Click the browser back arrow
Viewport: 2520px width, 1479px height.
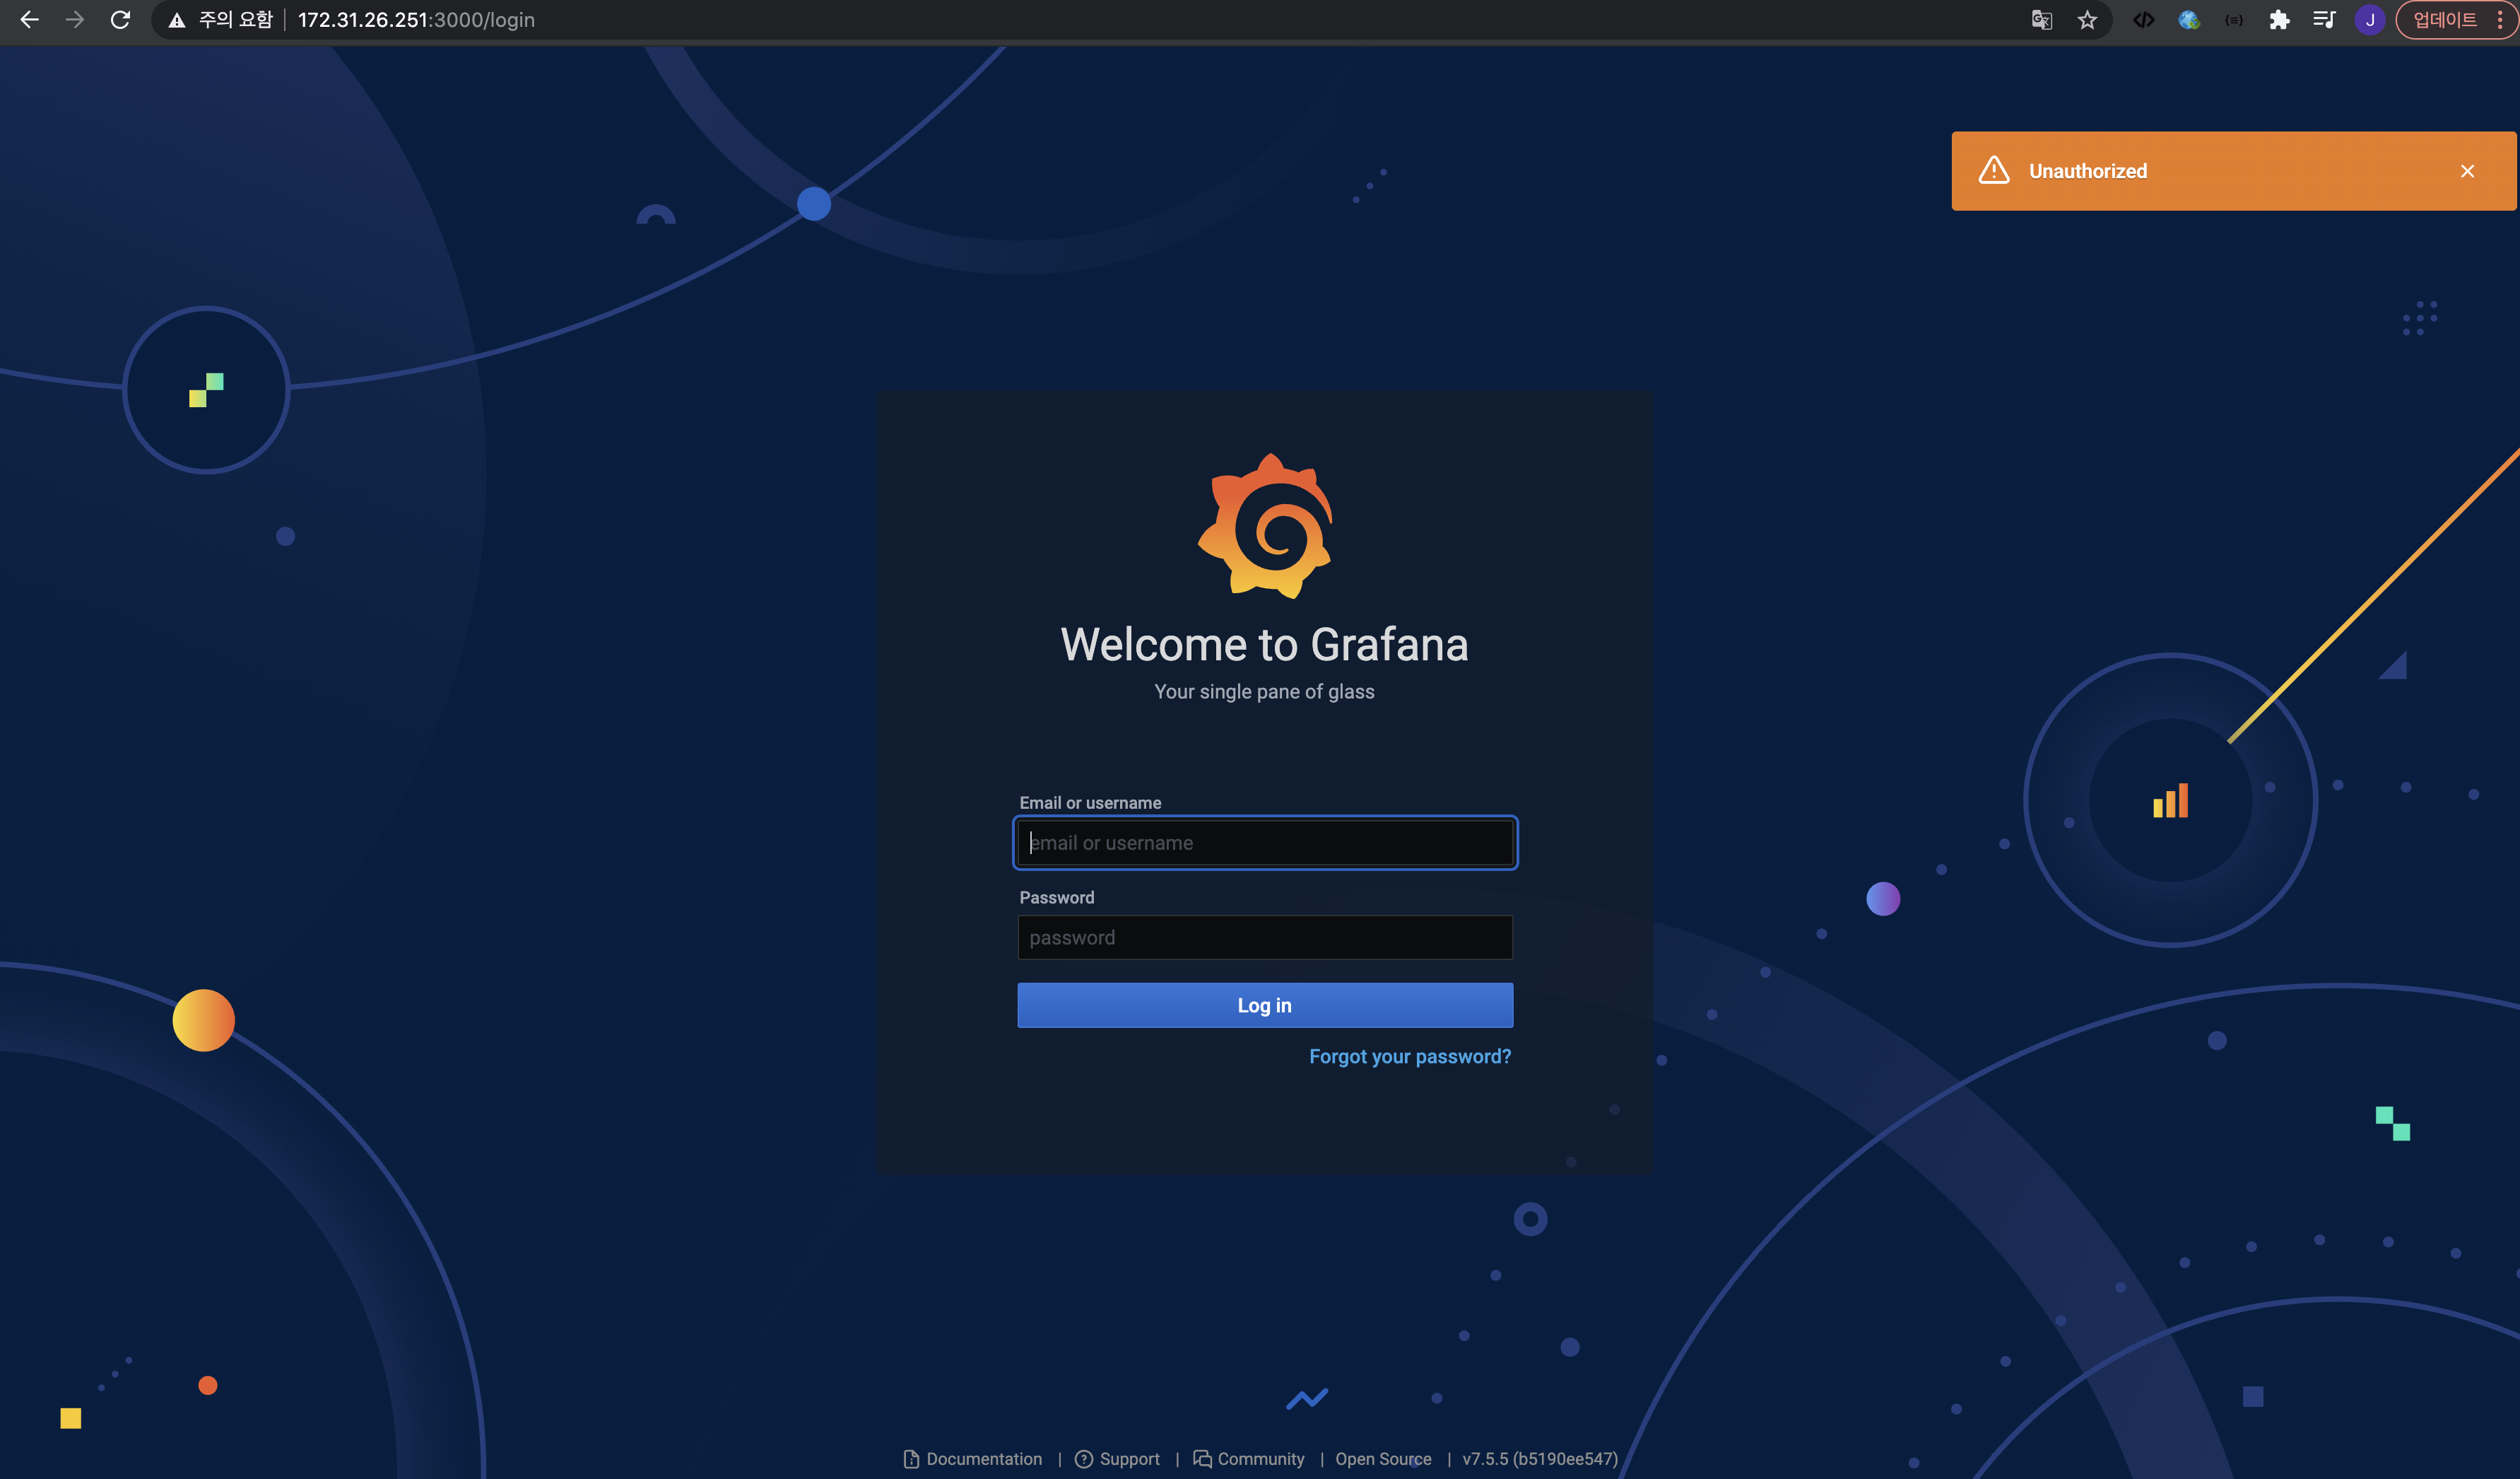(x=29, y=20)
